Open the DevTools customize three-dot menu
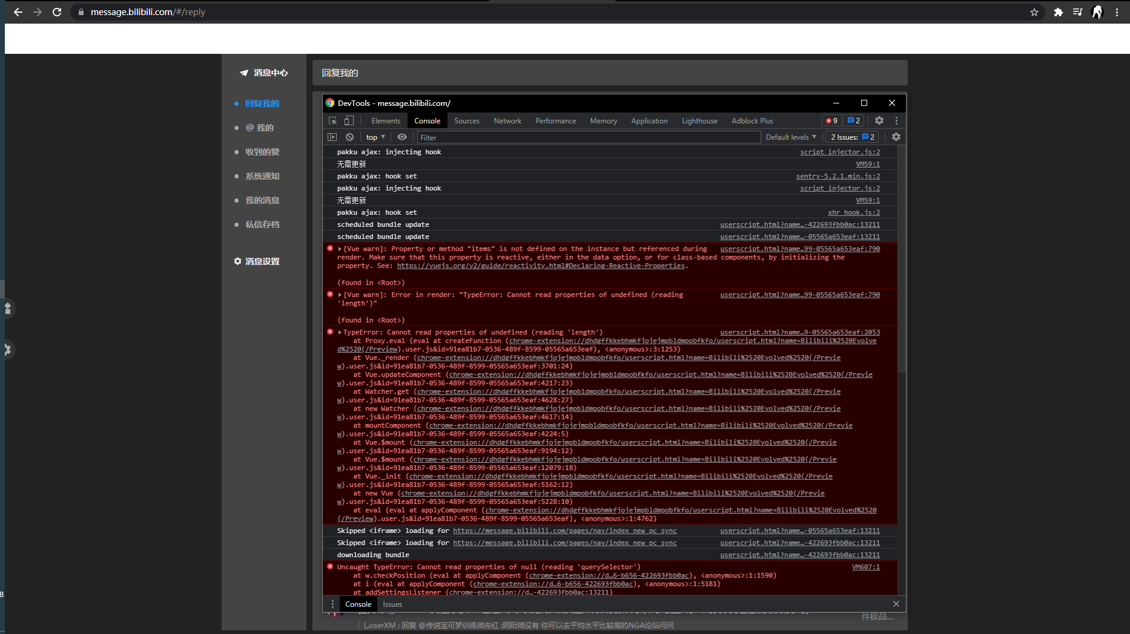The height and width of the screenshot is (634, 1130). coord(896,121)
